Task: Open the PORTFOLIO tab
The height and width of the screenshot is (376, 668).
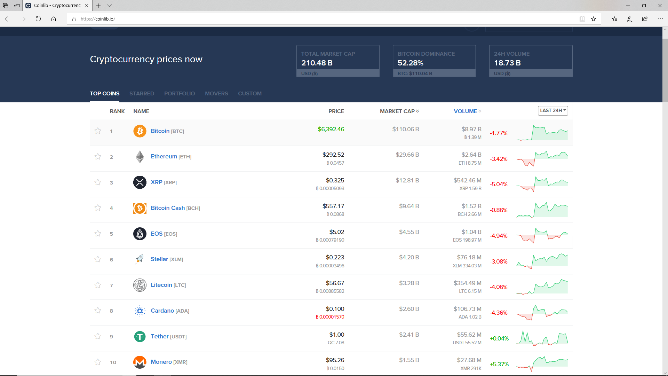Action: pyautogui.click(x=180, y=93)
